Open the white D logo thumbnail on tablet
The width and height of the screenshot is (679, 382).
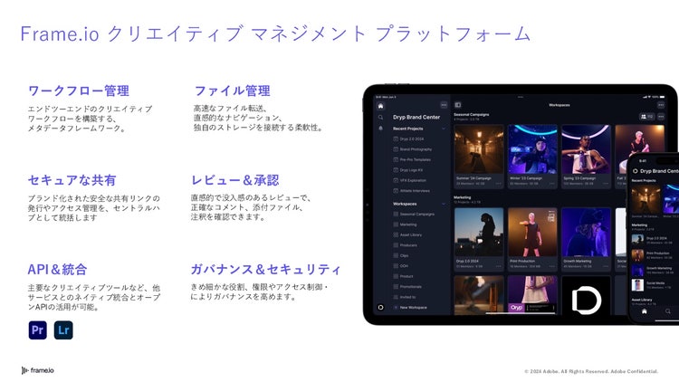pyautogui.click(x=586, y=295)
